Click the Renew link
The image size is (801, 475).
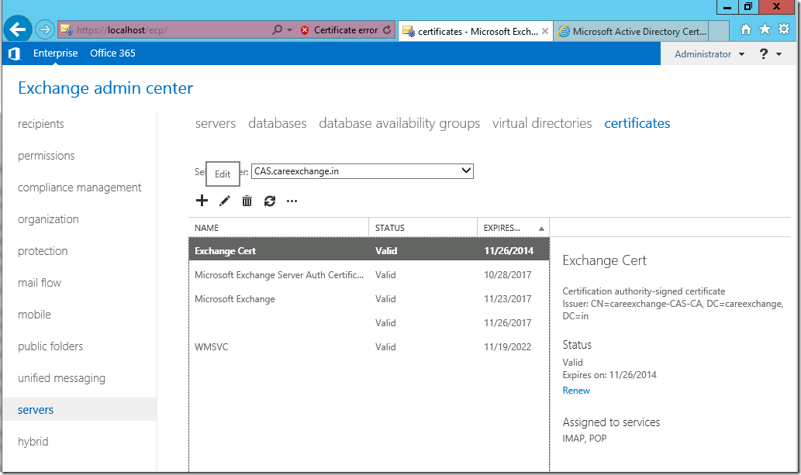(576, 391)
